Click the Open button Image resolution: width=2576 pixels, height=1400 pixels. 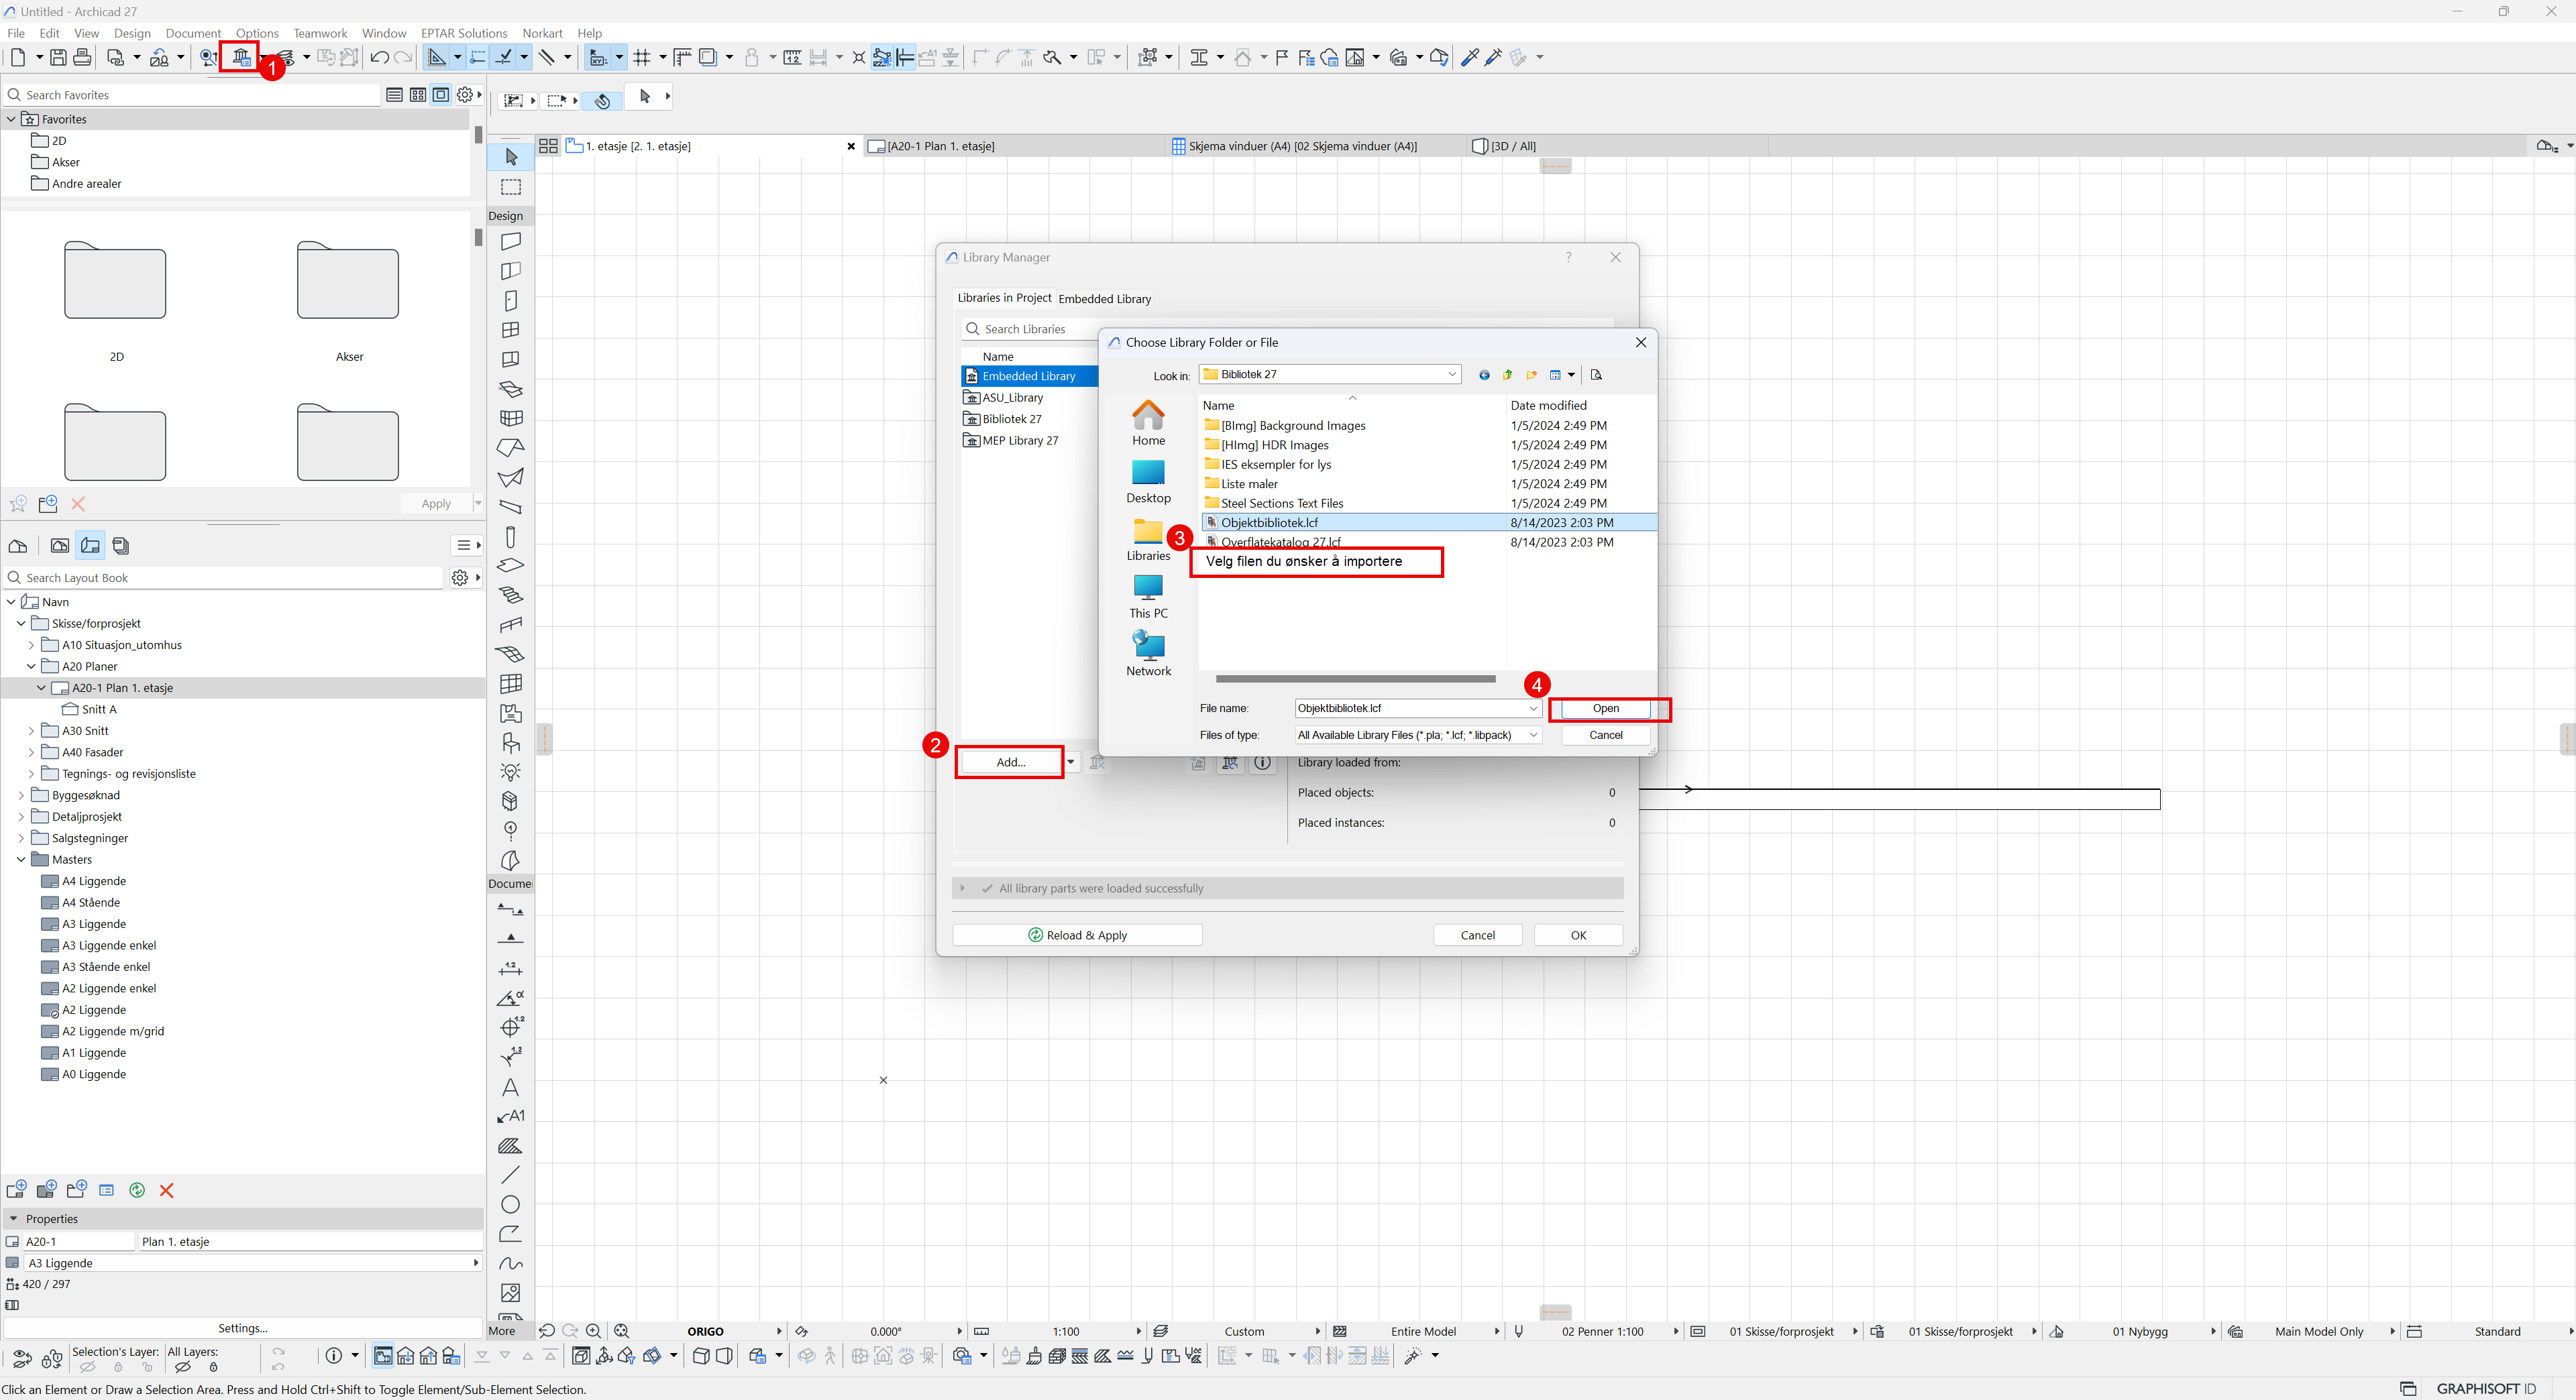pyautogui.click(x=1605, y=709)
